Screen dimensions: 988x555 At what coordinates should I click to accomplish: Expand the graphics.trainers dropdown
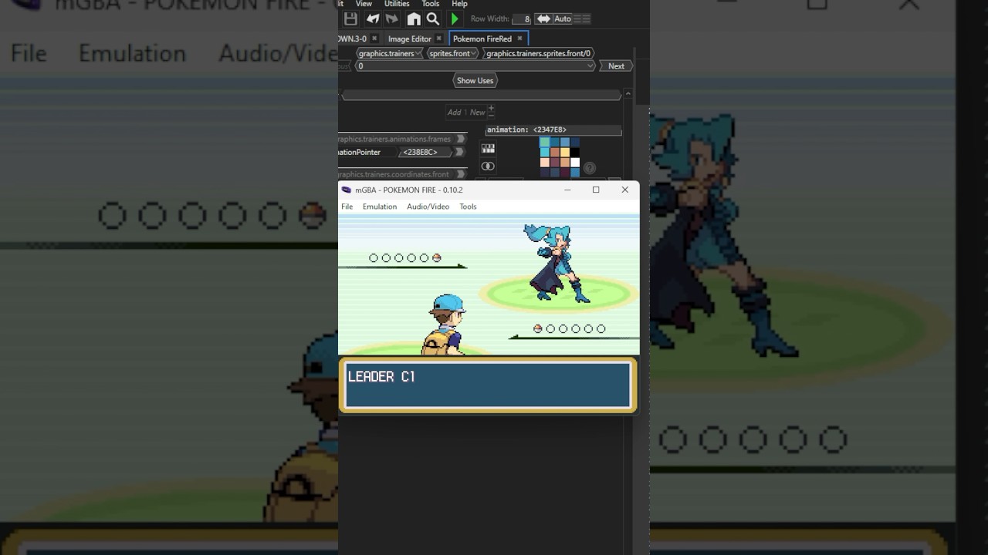pos(390,53)
